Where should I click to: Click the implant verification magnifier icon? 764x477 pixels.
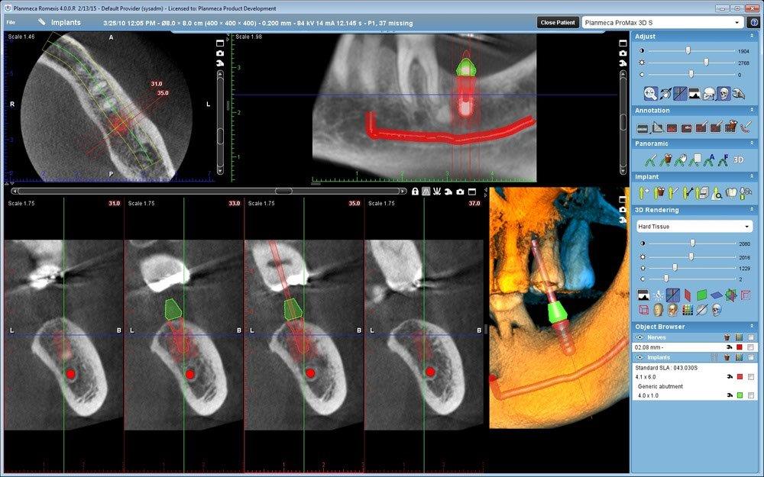point(717,194)
